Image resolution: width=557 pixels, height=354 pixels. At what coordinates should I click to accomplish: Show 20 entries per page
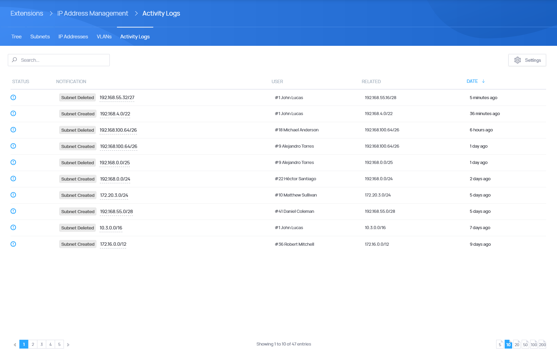517,344
